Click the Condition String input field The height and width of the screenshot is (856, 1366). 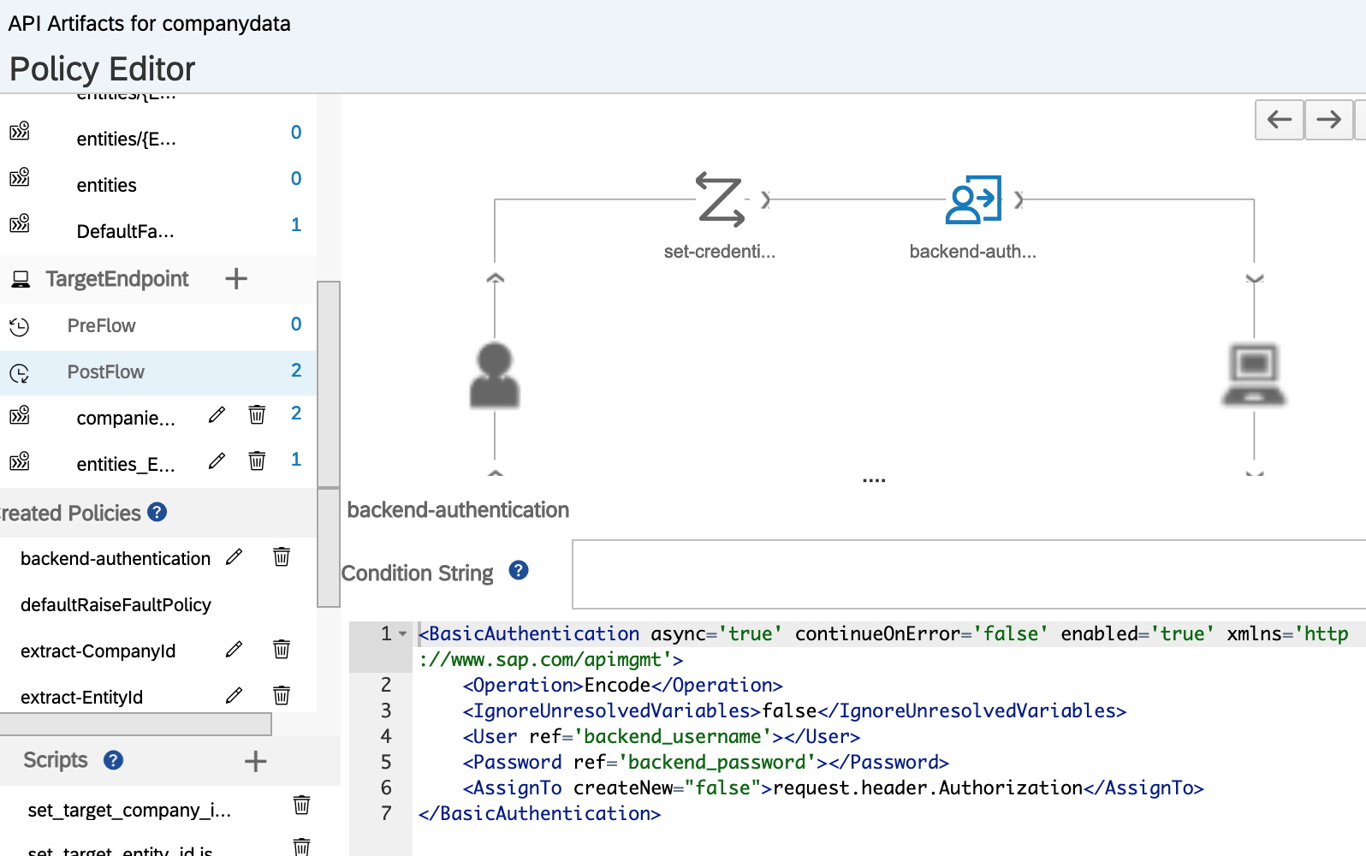coord(967,574)
